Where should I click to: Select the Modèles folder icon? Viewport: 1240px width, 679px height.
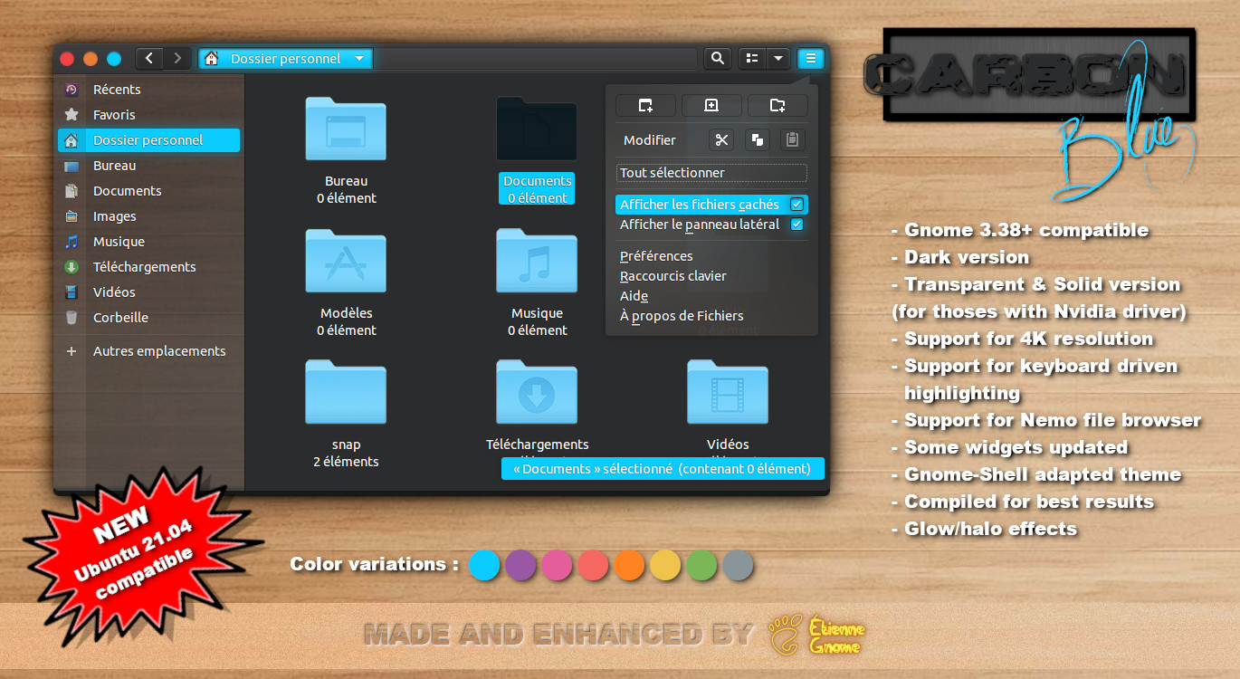(x=346, y=261)
